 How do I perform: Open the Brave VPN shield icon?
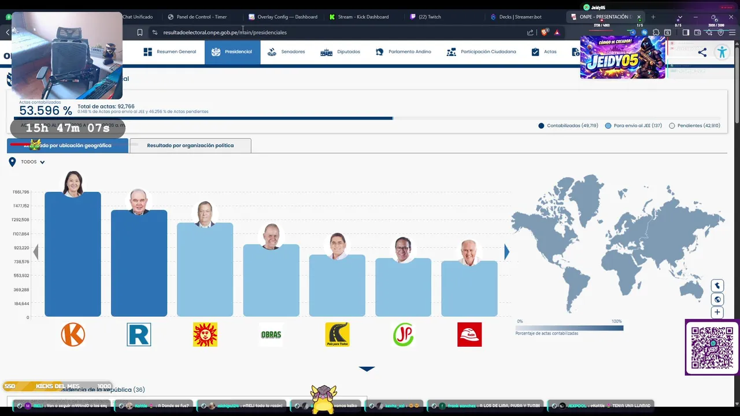(721, 32)
